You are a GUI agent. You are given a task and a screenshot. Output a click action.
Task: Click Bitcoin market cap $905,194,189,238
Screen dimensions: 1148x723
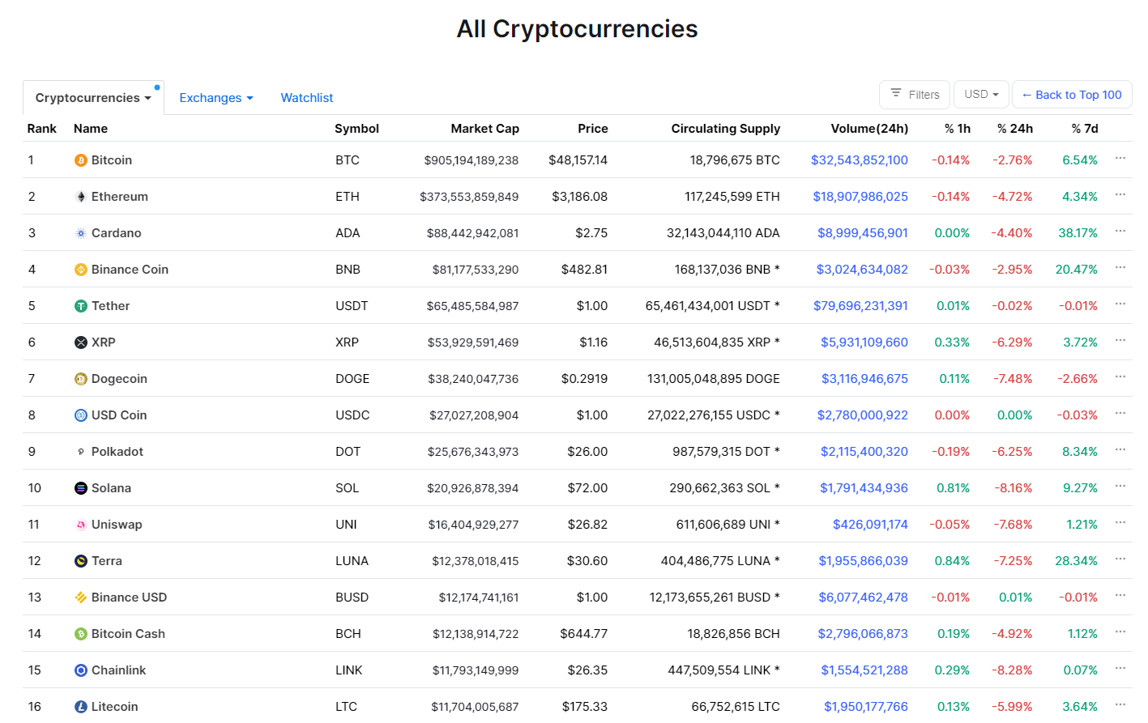point(472,160)
